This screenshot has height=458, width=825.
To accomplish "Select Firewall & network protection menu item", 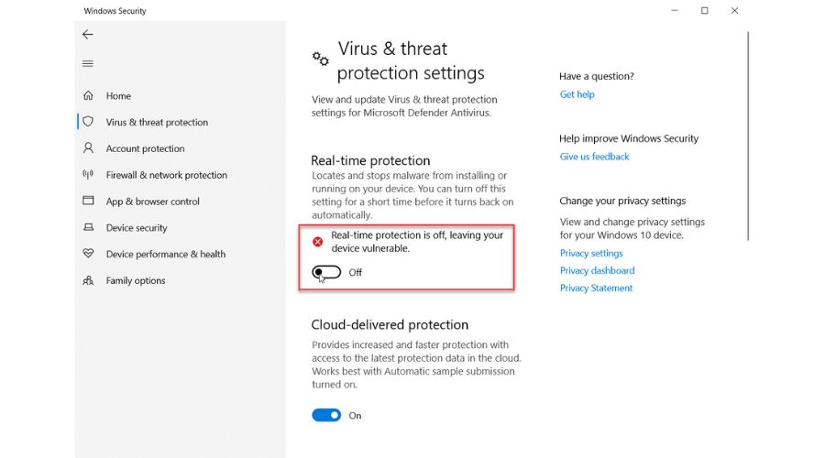I will coord(166,175).
